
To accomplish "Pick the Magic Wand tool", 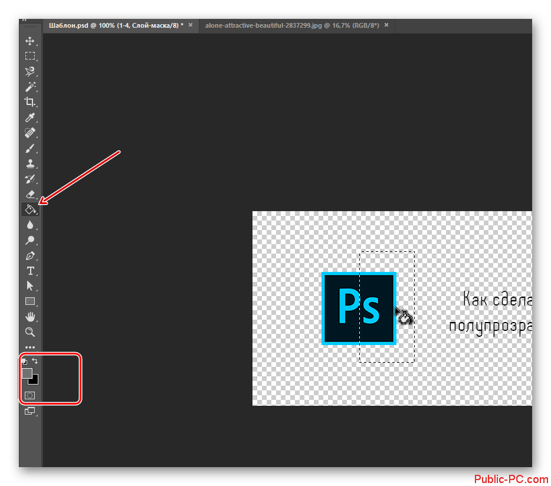I will (x=29, y=87).
